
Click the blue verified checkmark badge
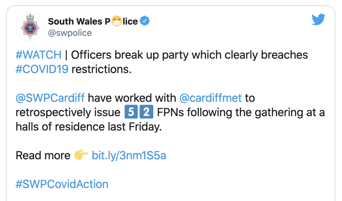(x=145, y=21)
